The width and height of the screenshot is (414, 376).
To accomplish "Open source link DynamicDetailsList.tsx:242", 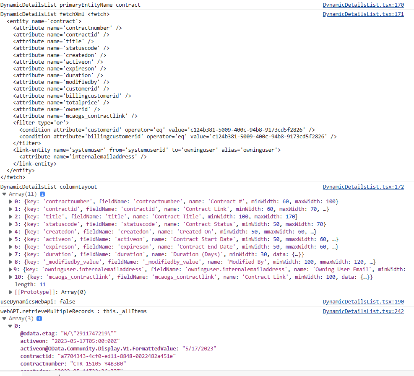I will point(363,311).
